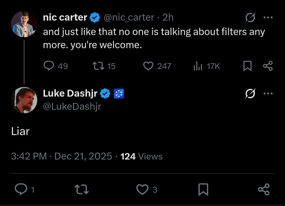Share Luke Dashjr's "Liar" tweet
This screenshot has width=285, height=206.
click(264, 189)
